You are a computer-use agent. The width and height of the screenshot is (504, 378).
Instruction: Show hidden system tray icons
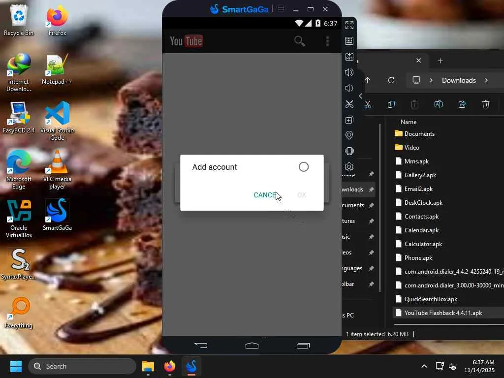click(x=424, y=366)
